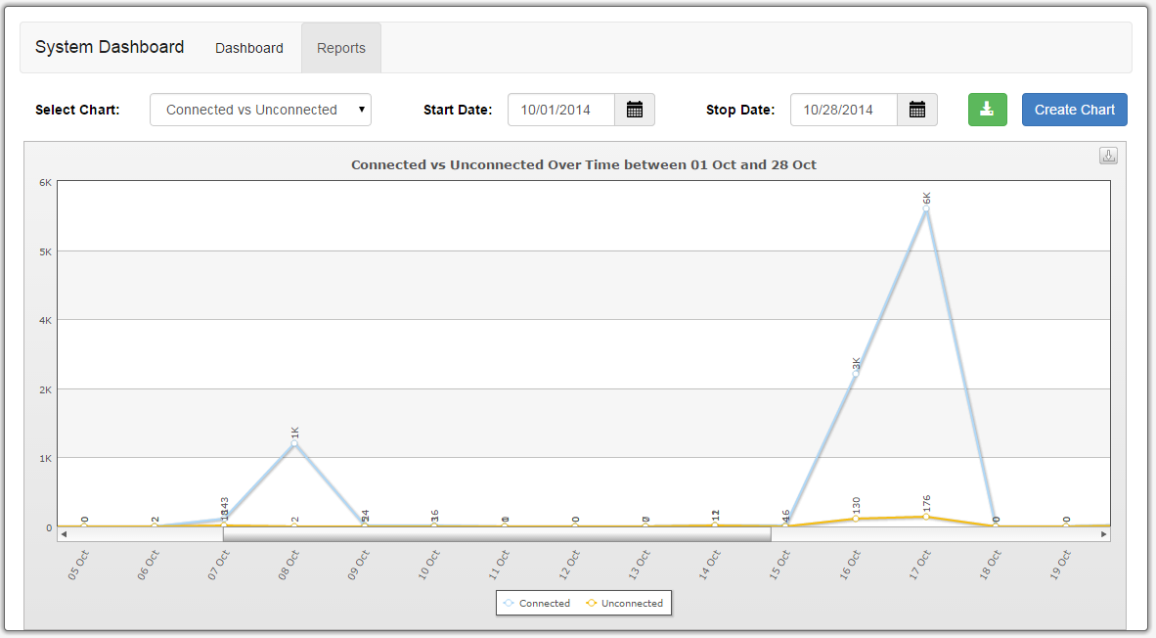Click the chart scrollbar right arrow
This screenshot has width=1156, height=638.
click(x=1104, y=534)
